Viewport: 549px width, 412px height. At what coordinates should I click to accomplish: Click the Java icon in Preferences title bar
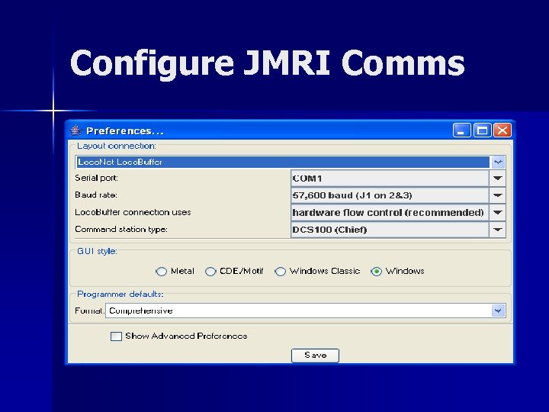(76, 130)
